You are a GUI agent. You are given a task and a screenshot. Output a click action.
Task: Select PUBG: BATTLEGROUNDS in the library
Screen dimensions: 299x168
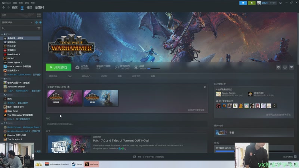coord(22,74)
